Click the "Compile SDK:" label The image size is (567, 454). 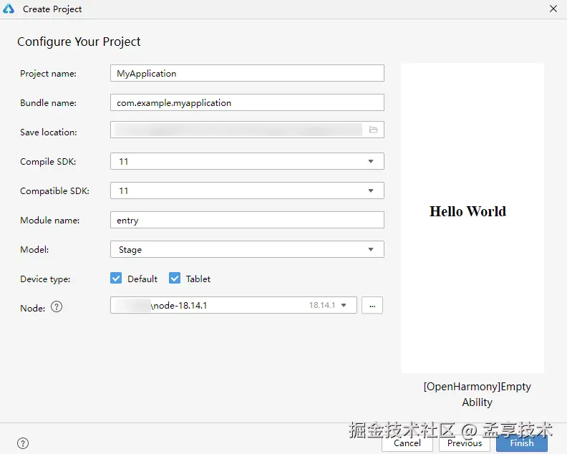pyautogui.click(x=48, y=161)
